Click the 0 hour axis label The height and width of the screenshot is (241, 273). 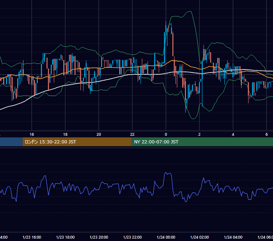[x=166, y=135]
